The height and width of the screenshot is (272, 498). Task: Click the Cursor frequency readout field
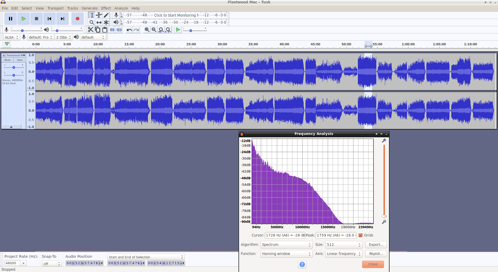click(x=285, y=235)
